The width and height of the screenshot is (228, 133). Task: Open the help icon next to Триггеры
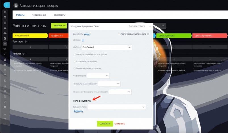(26, 41)
